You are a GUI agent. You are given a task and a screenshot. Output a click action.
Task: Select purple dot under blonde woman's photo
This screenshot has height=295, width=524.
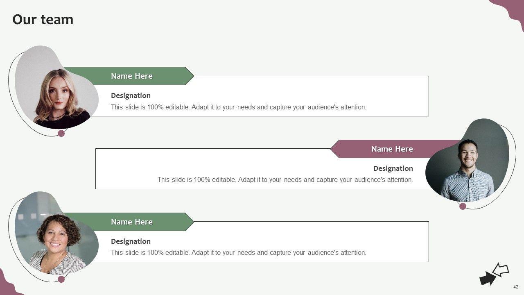coord(61,133)
